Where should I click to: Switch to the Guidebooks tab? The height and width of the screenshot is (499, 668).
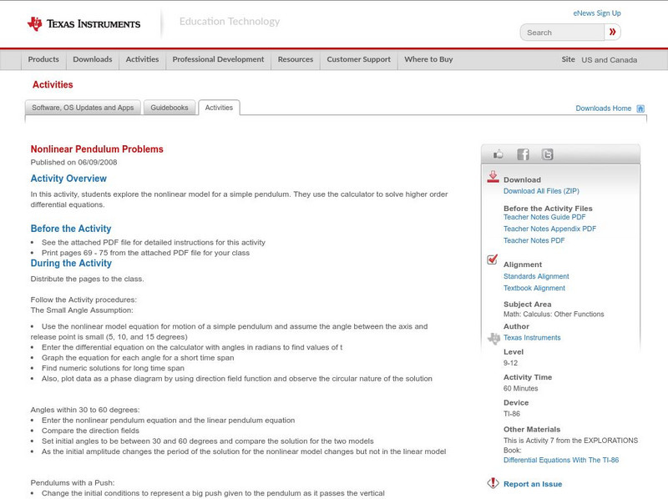[x=170, y=108]
